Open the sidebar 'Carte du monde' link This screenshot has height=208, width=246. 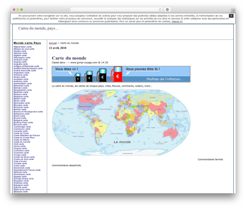click(22, 142)
